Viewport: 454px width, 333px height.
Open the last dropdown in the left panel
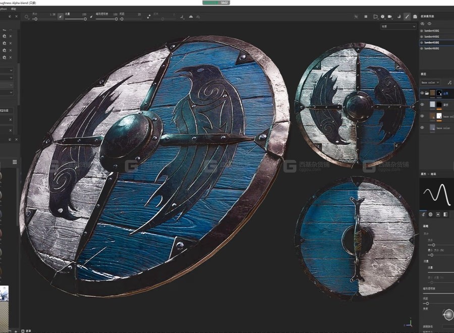pyautogui.click(x=7, y=92)
